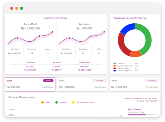Click the 55 Project link under This Month
Screen dimensions: 165x122
[30, 66]
